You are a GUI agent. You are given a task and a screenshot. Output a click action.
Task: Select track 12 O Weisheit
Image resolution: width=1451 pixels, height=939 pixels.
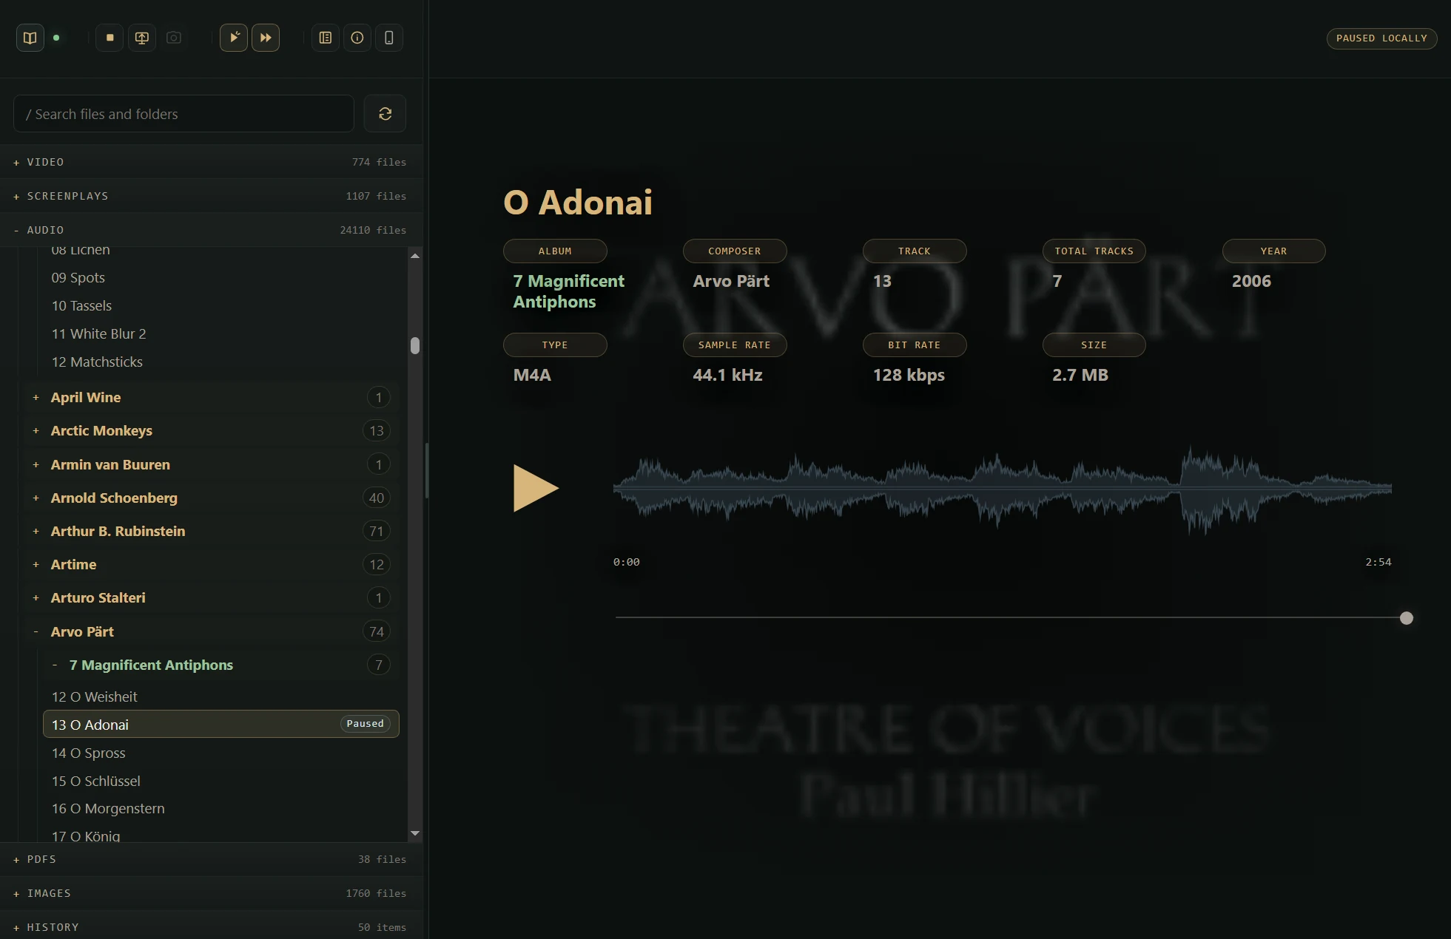point(220,696)
